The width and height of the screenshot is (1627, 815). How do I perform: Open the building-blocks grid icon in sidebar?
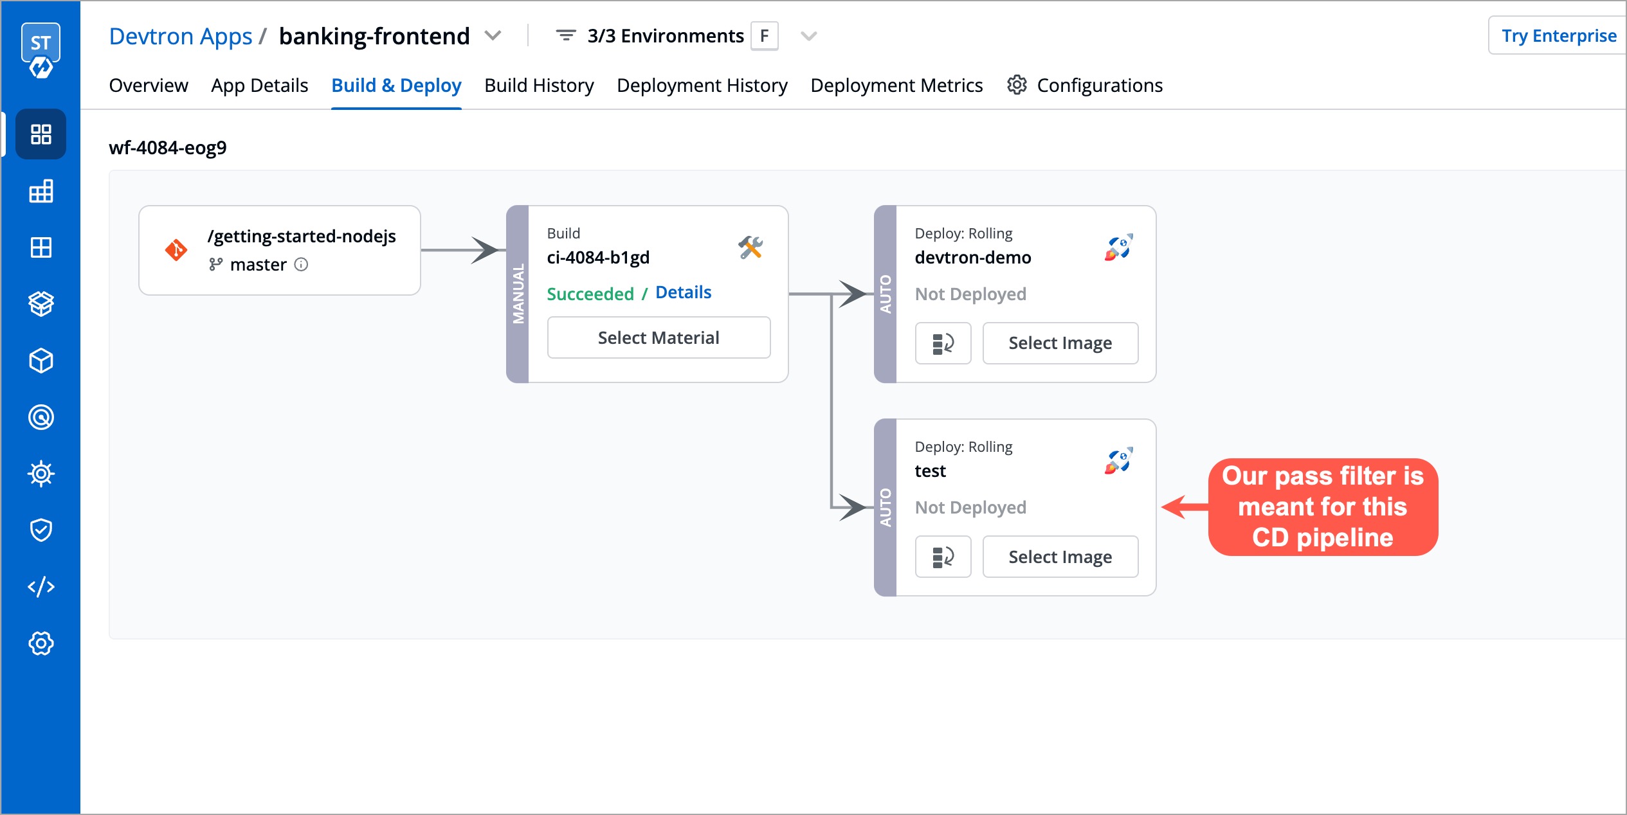pyautogui.click(x=41, y=191)
